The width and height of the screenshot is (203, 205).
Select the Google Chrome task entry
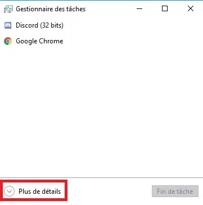tap(101, 41)
